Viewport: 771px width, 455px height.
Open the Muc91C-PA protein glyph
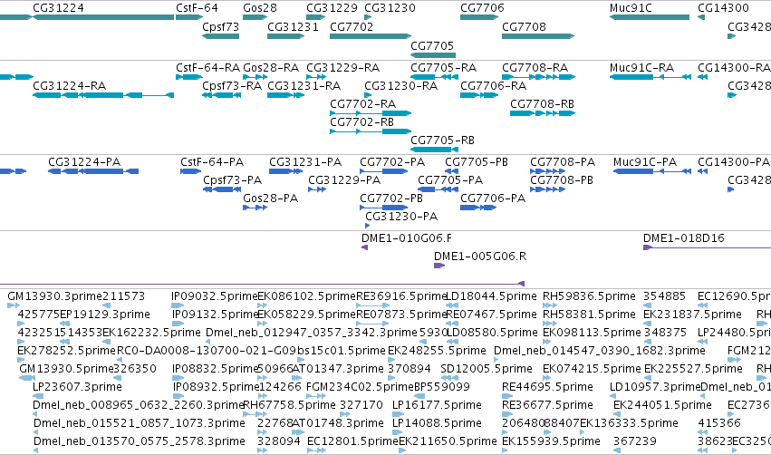[x=652, y=171]
